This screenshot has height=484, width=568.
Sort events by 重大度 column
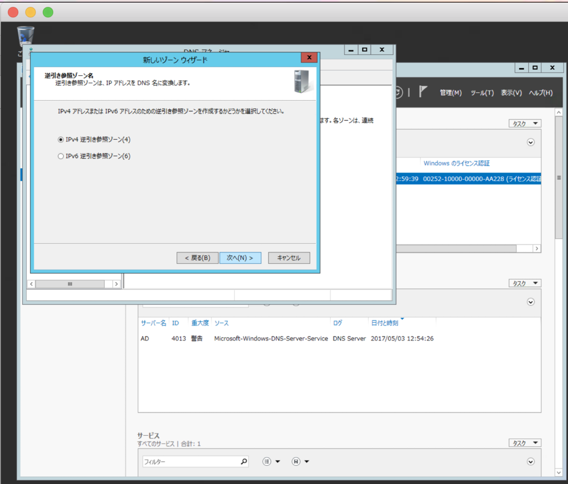pyautogui.click(x=200, y=323)
